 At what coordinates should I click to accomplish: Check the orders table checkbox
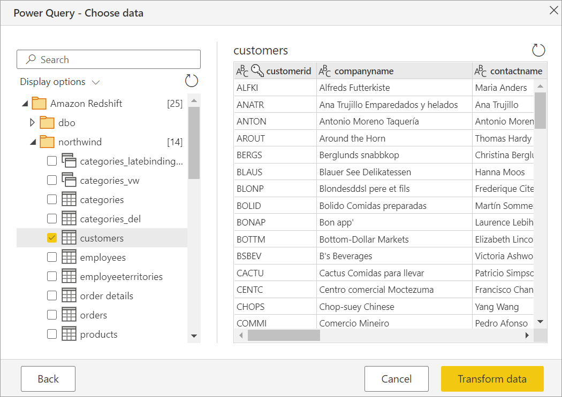point(52,315)
